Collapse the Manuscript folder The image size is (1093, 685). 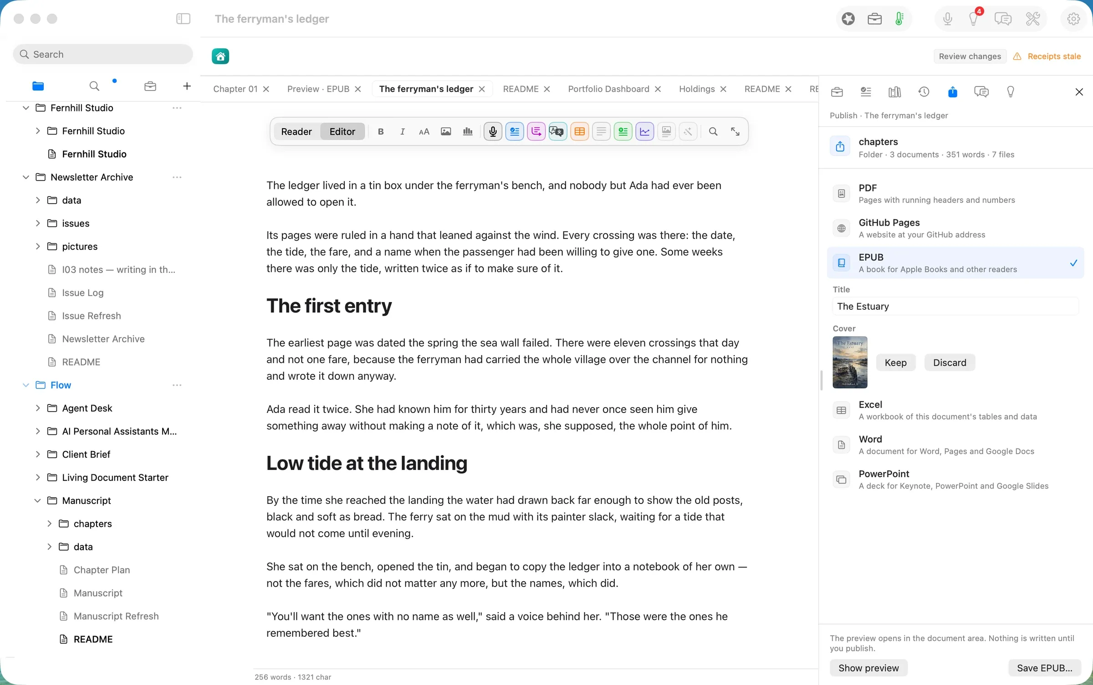click(38, 500)
